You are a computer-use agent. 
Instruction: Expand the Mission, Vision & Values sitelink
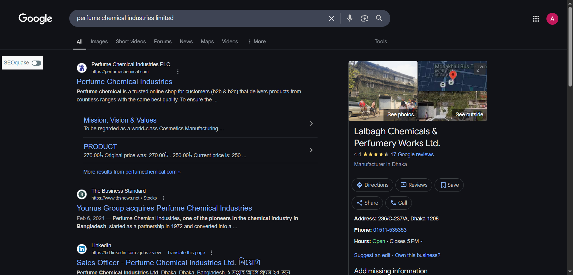[311, 123]
